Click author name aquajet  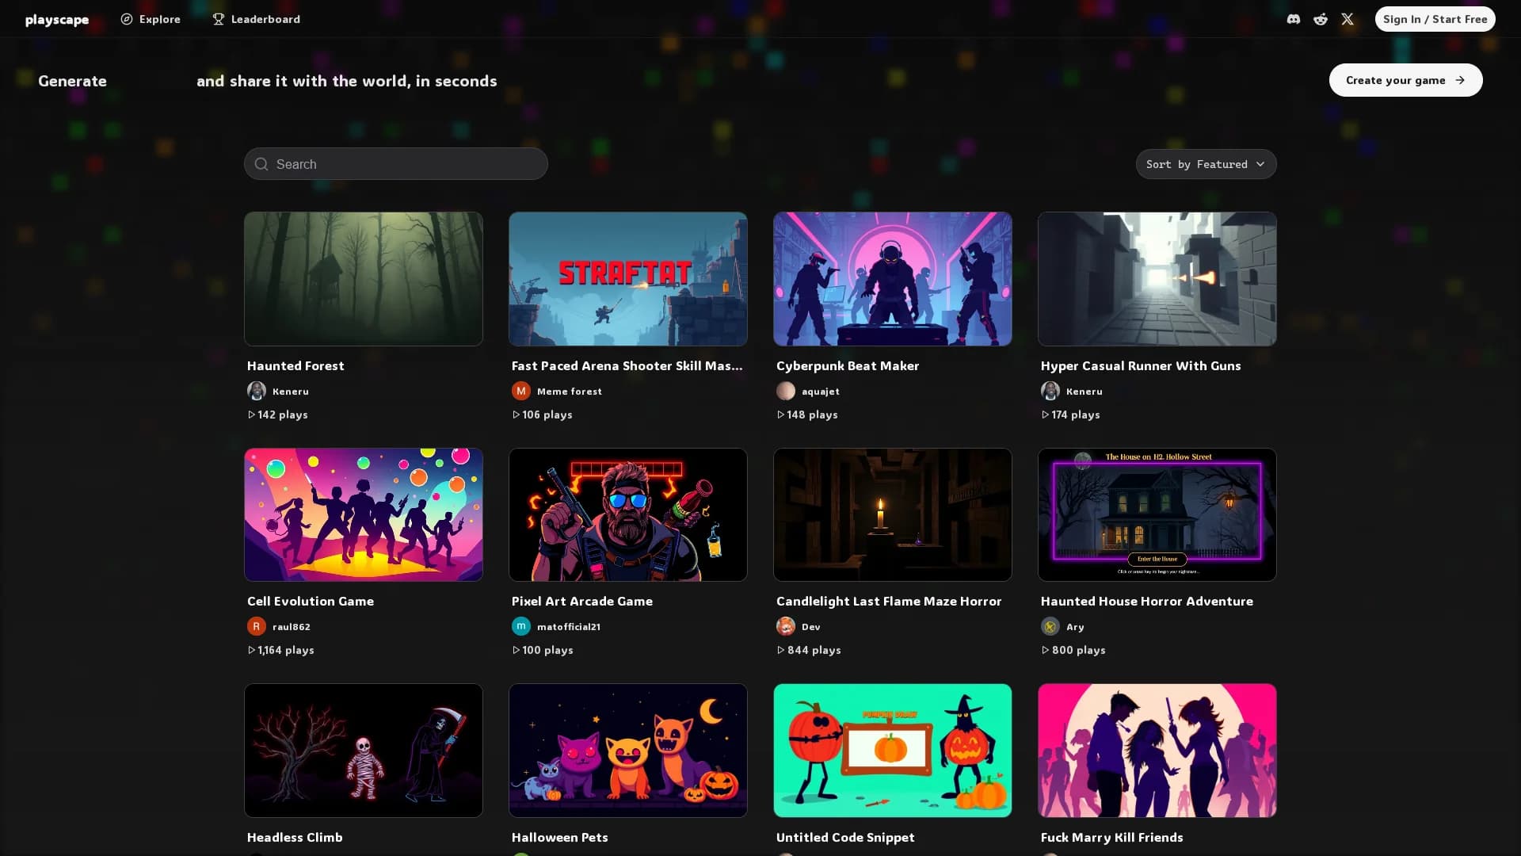pos(821,392)
